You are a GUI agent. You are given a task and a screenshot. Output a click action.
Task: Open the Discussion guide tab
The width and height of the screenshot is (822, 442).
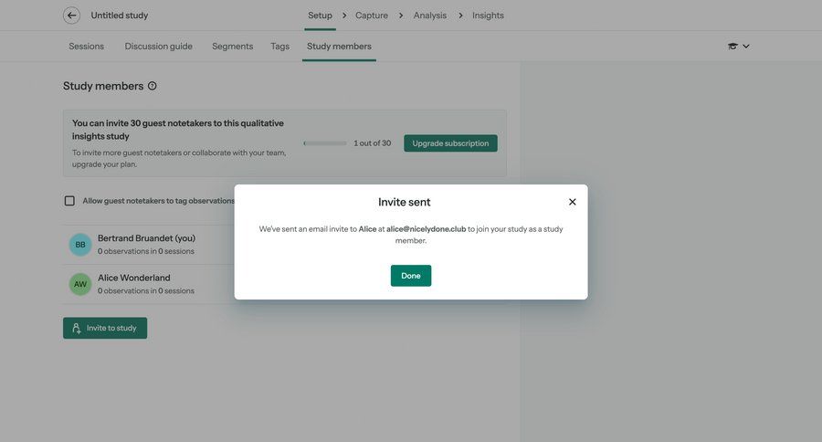coord(159,47)
